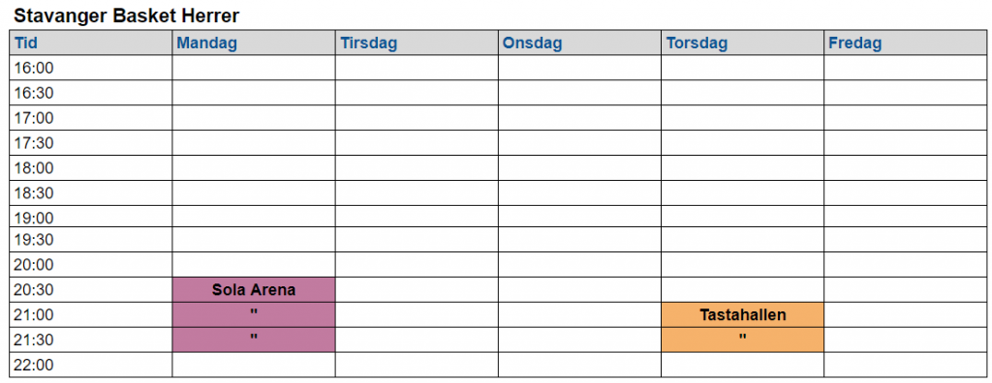Click the purple cell at Mandag 21:30
Viewport: 992px width, 383px height.
[x=254, y=339]
